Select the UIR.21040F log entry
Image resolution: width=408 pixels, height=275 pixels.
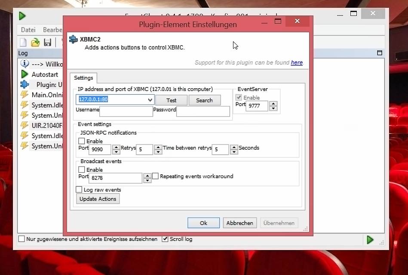tap(47, 126)
